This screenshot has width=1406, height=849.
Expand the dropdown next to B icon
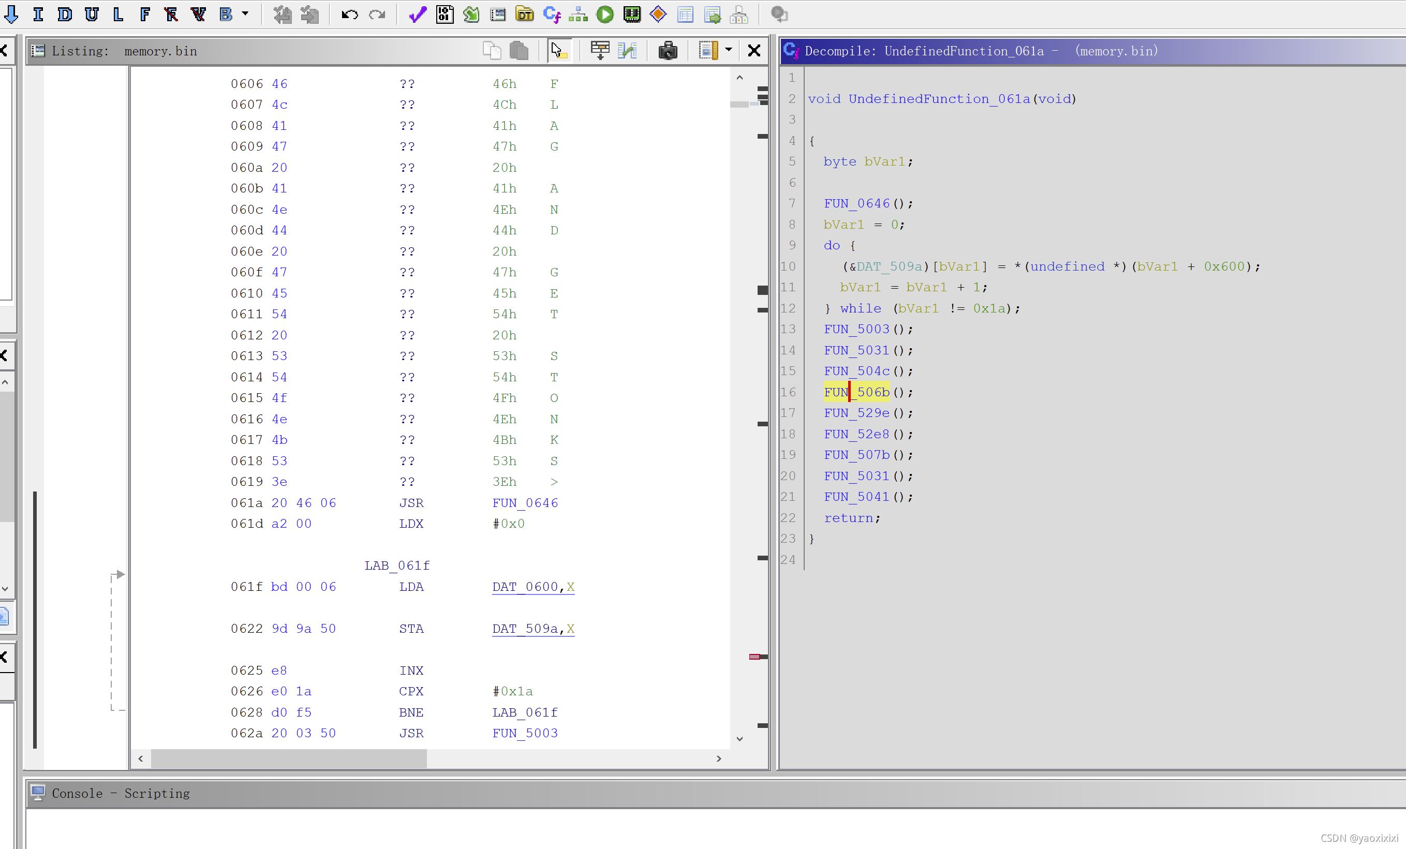tap(245, 13)
